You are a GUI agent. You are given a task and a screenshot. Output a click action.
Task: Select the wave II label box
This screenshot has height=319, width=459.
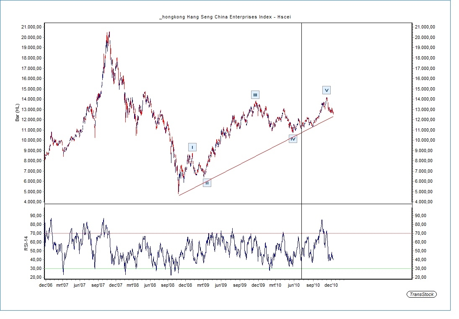(207, 183)
